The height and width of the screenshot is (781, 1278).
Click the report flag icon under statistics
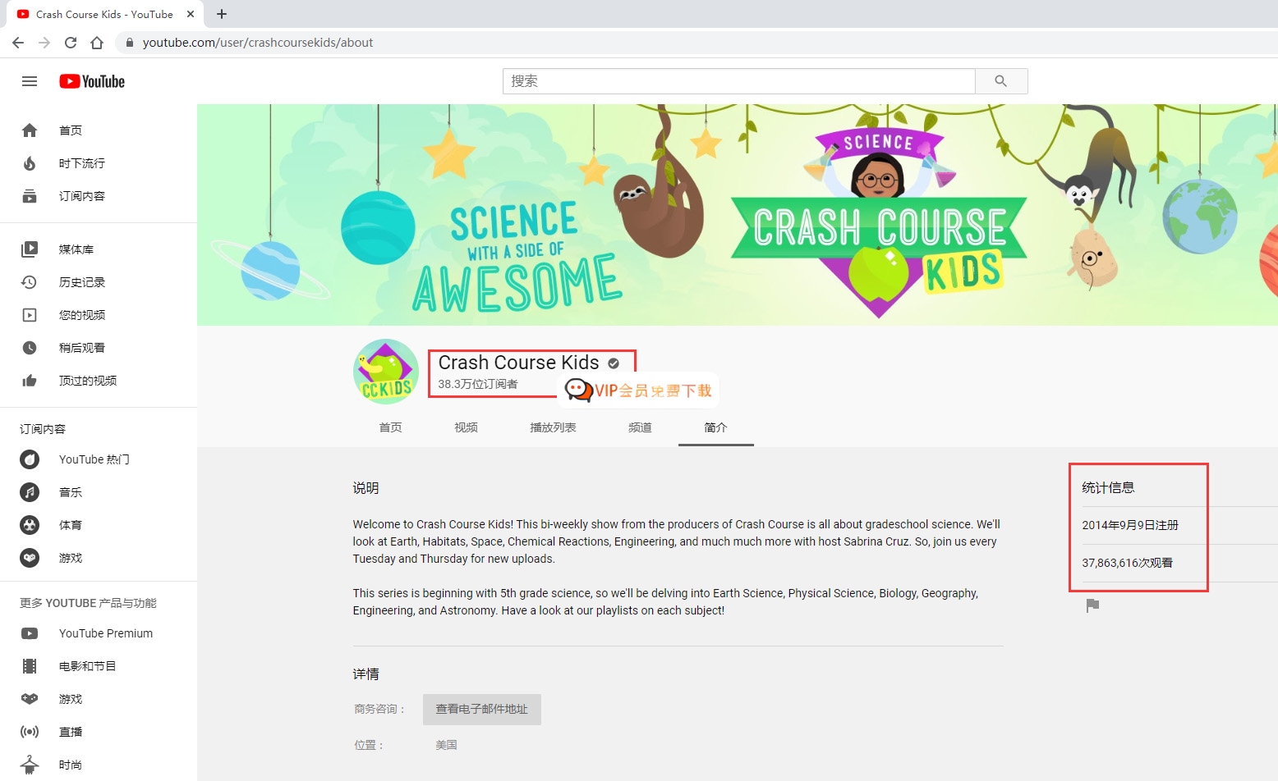(x=1092, y=605)
